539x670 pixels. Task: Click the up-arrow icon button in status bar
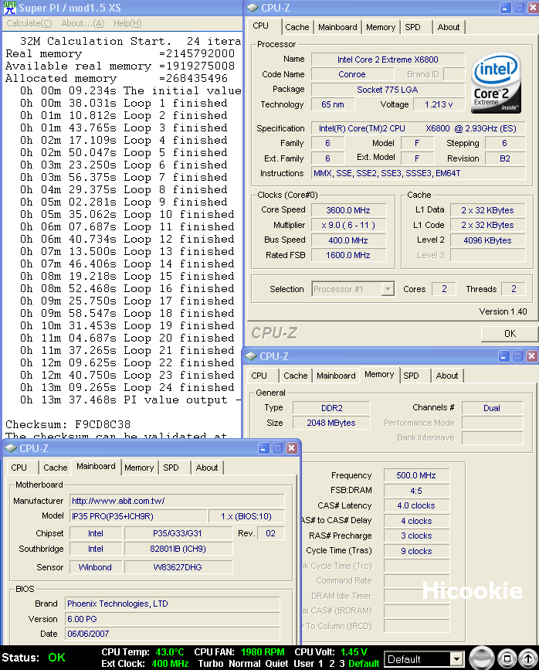pyautogui.click(x=528, y=658)
